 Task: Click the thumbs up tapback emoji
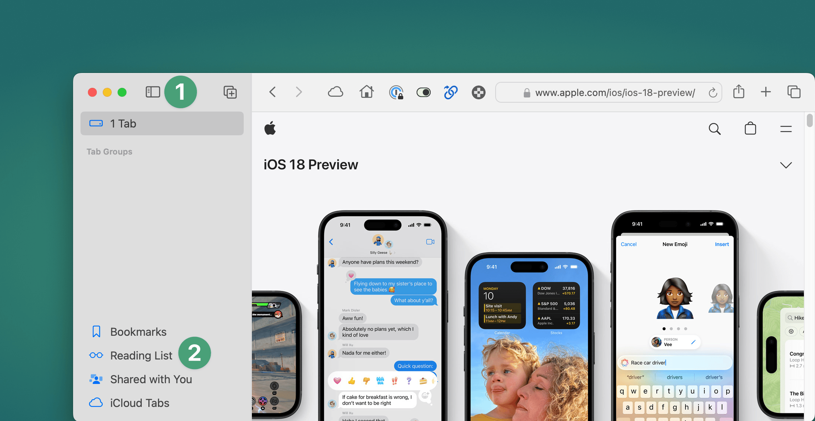(x=352, y=381)
